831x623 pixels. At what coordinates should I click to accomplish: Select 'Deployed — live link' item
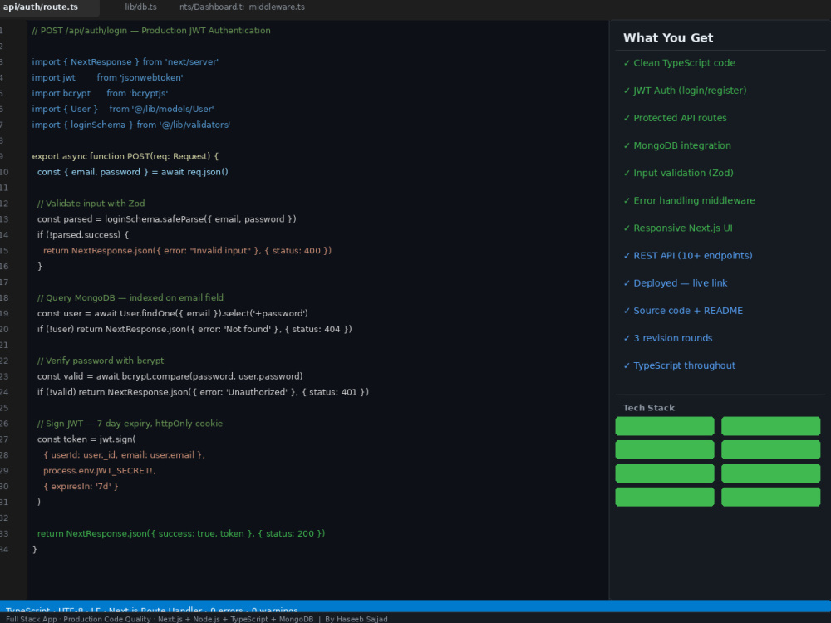tap(675, 283)
